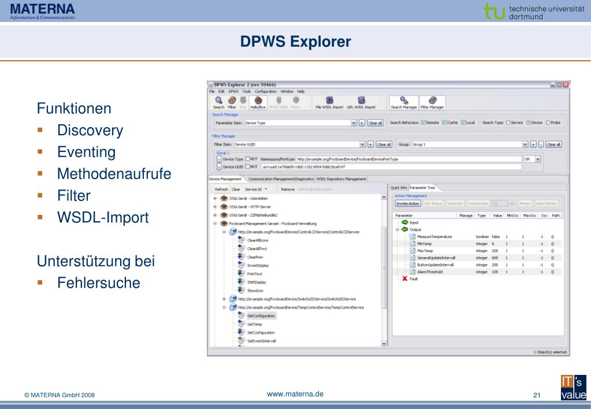
Task: Expand the OSGi Gerät - UserAdmin node
Action: [x=215, y=198]
